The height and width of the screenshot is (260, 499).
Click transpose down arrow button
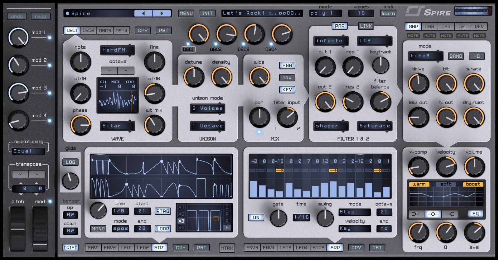(20, 174)
